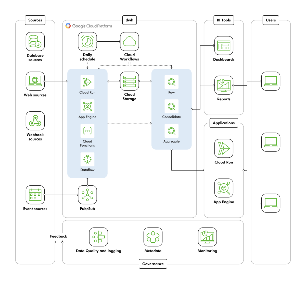Select the 'Pub/Sub' caption

tap(87, 209)
